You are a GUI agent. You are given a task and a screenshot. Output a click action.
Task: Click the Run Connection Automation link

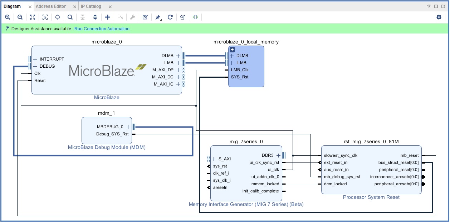click(x=102, y=29)
